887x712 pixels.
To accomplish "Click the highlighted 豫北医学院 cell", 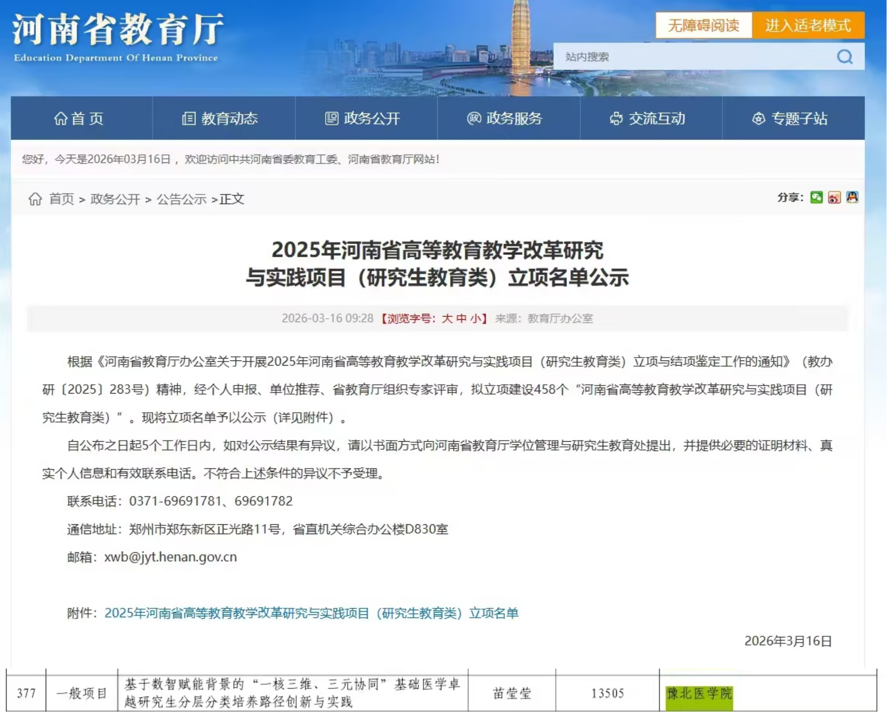I will (699, 694).
